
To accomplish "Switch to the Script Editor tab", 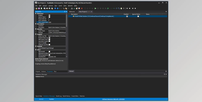I will click(75, 96).
